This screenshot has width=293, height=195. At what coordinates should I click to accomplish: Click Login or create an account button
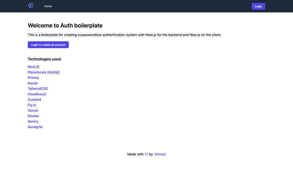[48, 45]
